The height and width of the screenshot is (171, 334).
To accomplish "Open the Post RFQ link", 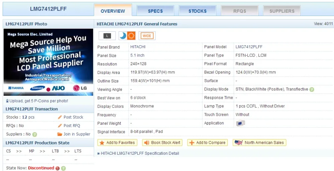I will click(x=72, y=126).
